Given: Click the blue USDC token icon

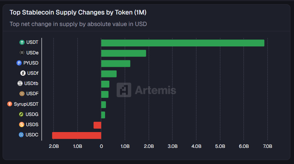Looking at the screenshot, I should [x=21, y=135].
